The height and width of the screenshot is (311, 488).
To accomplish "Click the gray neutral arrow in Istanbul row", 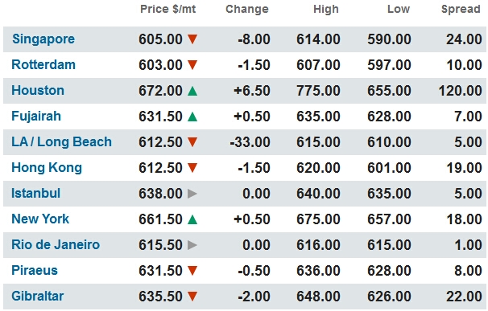I will 192,194.
